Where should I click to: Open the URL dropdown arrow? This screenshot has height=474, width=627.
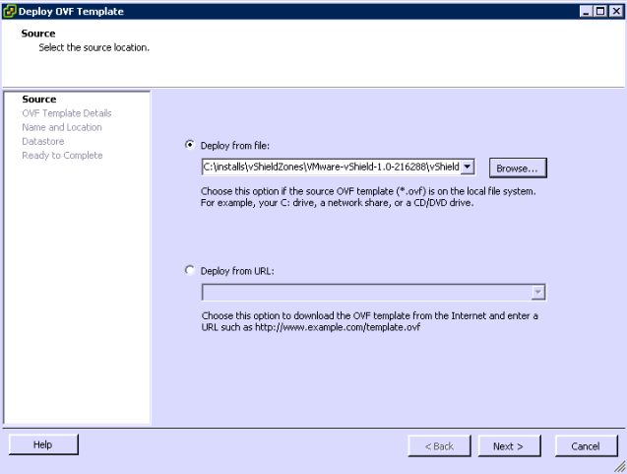point(537,293)
